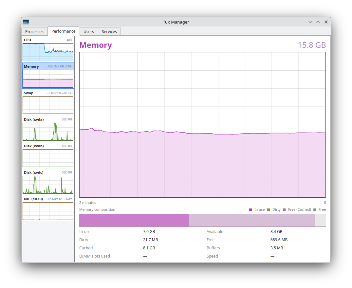Click the In use value 7.0 GB
Screen dimensions: 352x288
[149, 231]
